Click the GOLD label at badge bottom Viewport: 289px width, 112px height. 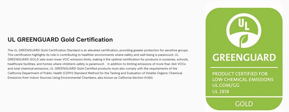(x=244, y=104)
